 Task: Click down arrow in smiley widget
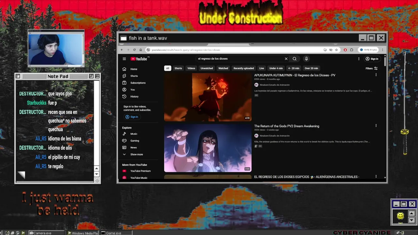pyautogui.click(x=411, y=220)
